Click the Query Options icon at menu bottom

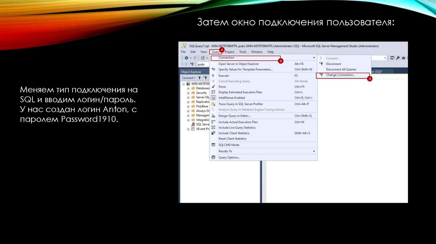(x=214, y=157)
